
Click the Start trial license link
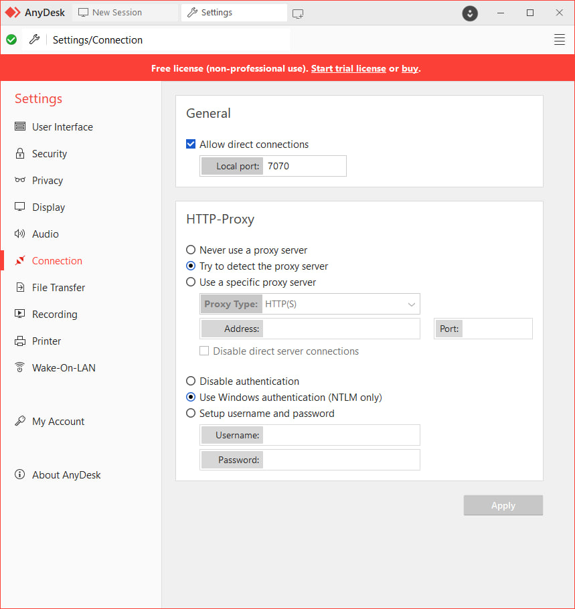pyautogui.click(x=348, y=68)
